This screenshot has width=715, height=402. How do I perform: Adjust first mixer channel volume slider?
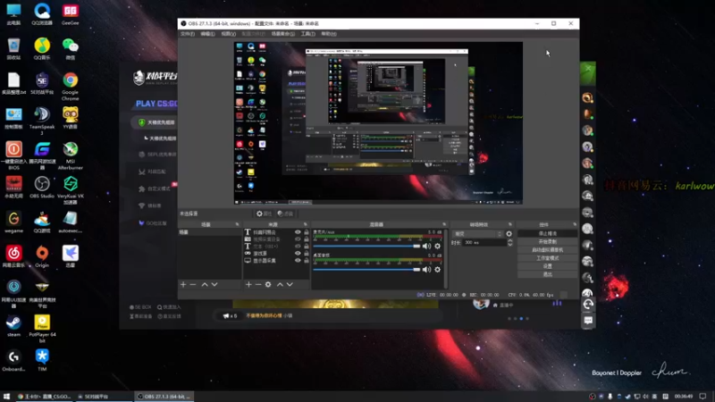pyautogui.click(x=366, y=247)
